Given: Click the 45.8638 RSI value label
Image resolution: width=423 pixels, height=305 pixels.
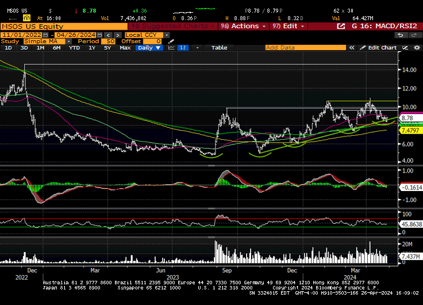Looking at the screenshot, I should point(411,224).
